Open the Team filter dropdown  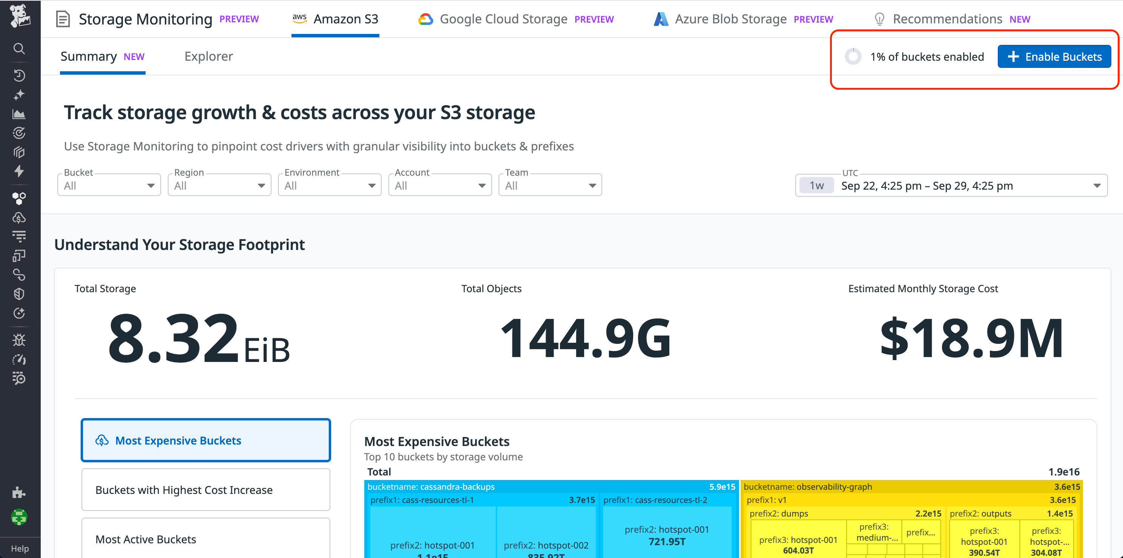tap(550, 186)
